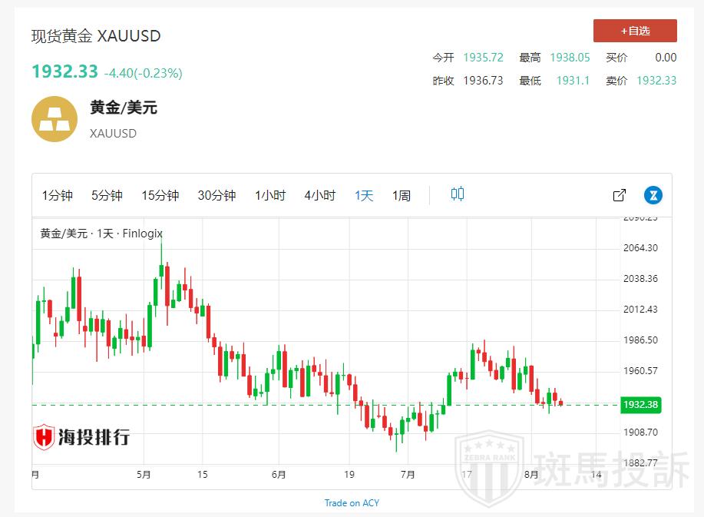
Task: Switch to the 1周 weekly view
Action: tap(402, 196)
